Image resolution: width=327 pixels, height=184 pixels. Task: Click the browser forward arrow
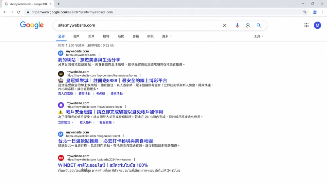tap(12, 12)
